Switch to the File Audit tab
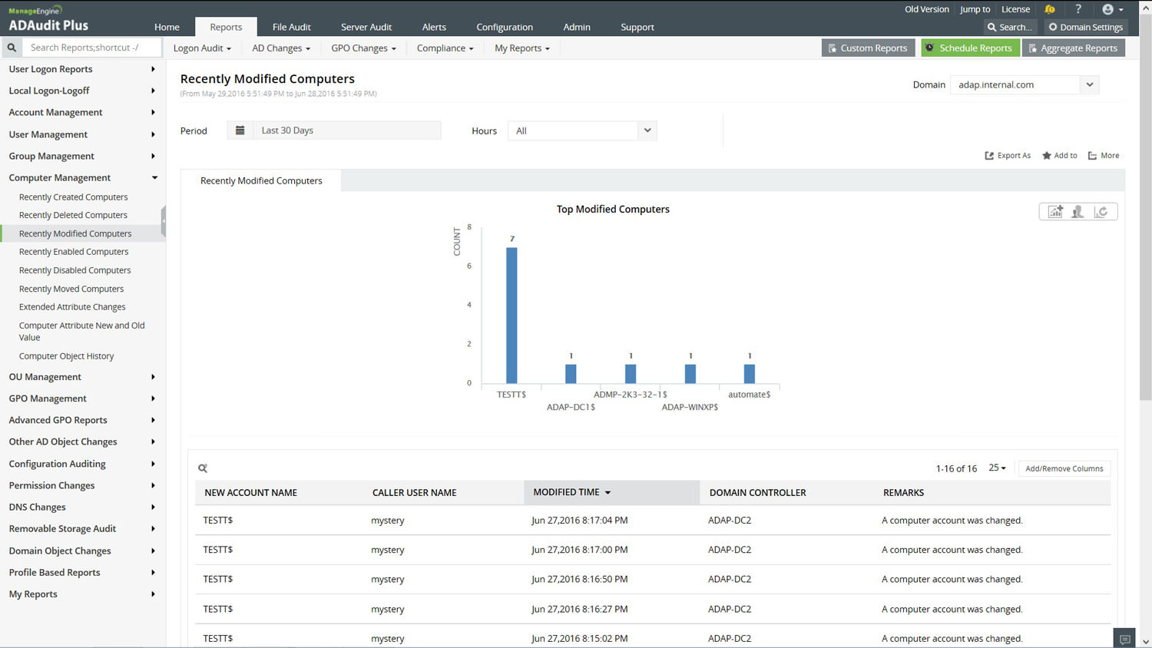Screen dimensions: 1152x648 coord(291,27)
